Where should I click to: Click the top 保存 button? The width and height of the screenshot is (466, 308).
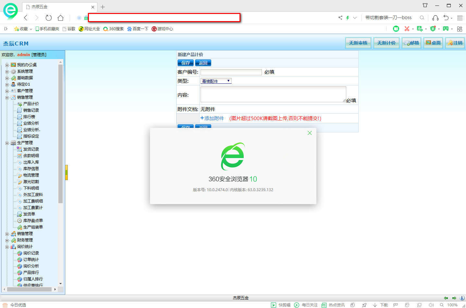(x=186, y=63)
